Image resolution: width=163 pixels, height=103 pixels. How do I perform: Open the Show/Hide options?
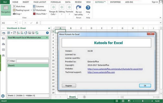tap(40, 14)
